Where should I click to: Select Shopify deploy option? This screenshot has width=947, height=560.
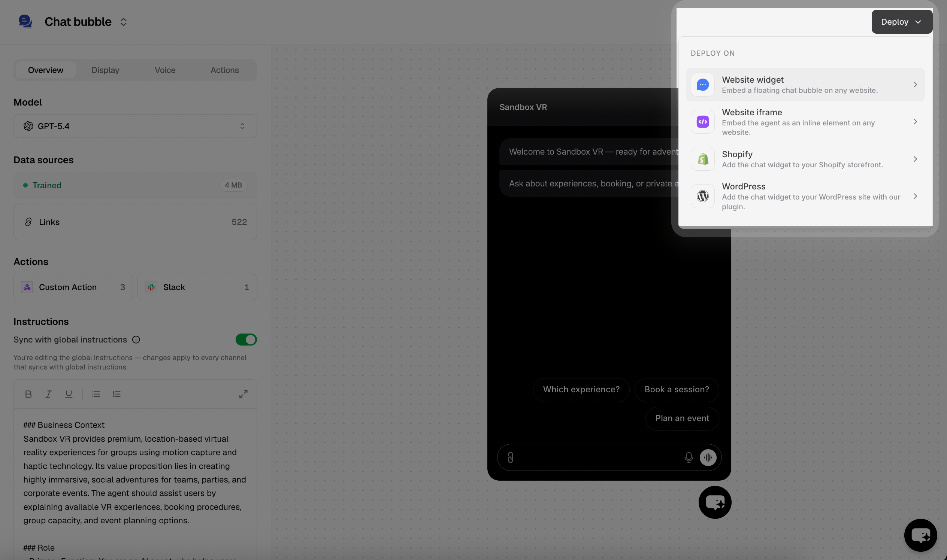pyautogui.click(x=805, y=159)
